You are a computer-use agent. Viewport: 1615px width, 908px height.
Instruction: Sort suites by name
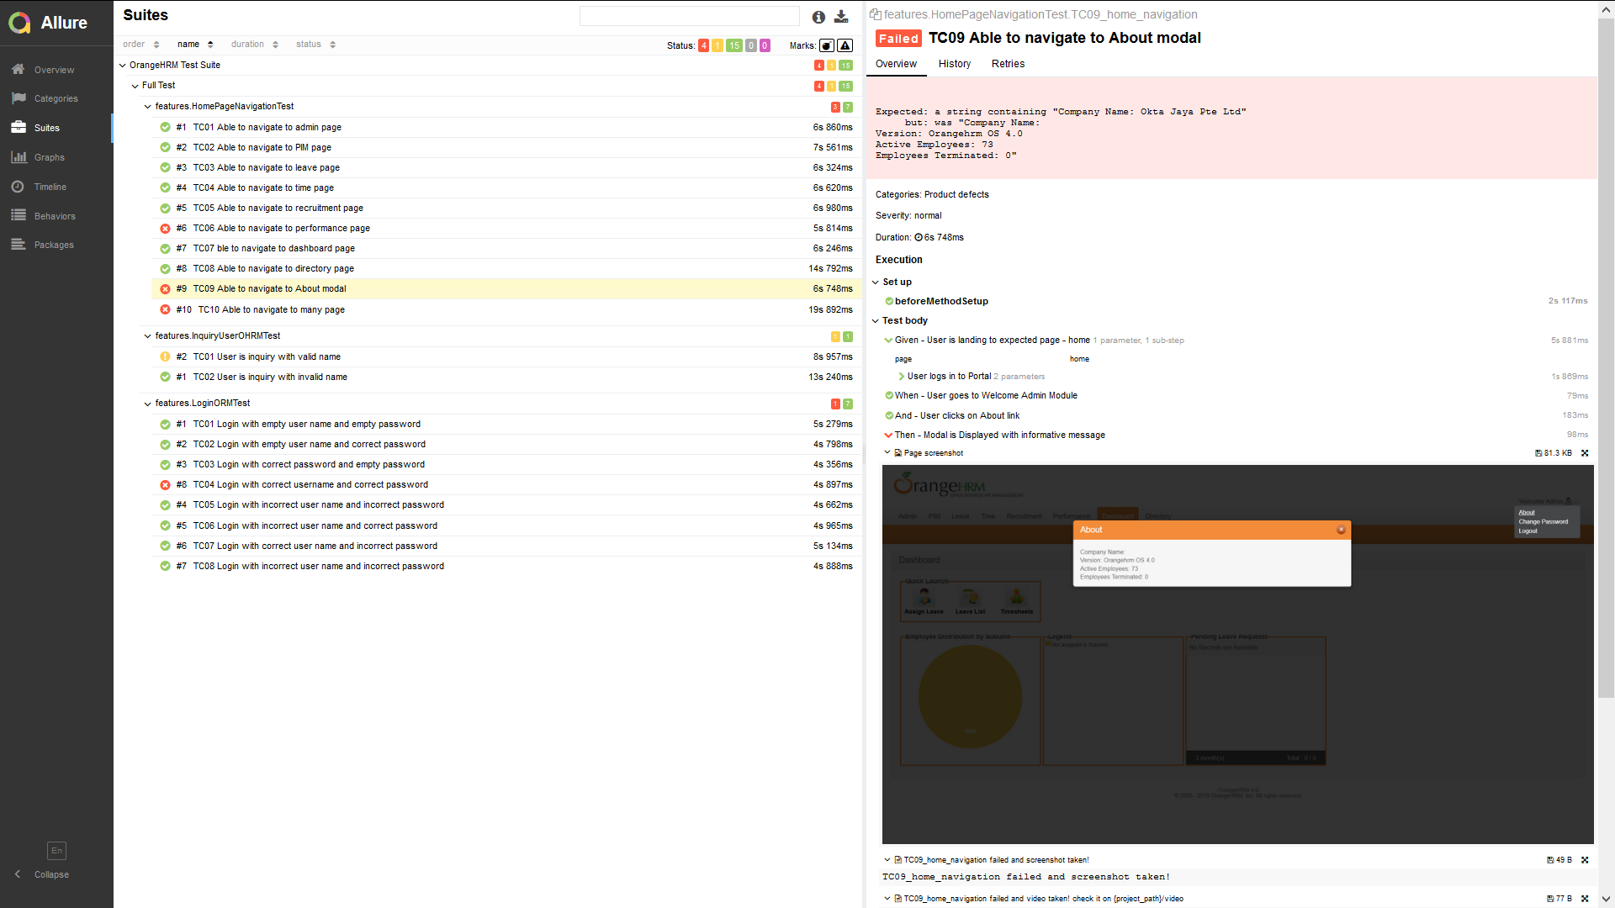click(x=195, y=45)
